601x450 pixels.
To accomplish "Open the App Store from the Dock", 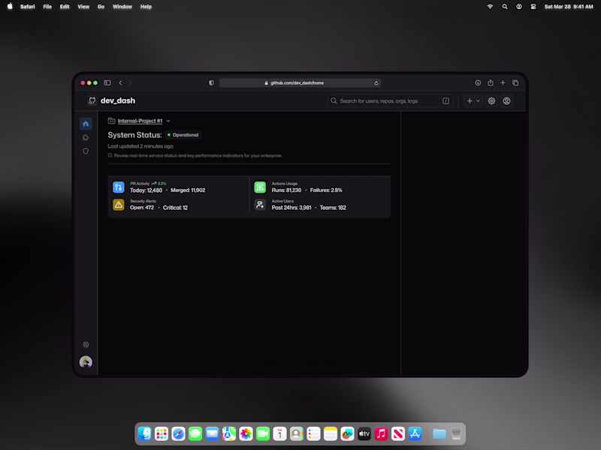I will 415,433.
